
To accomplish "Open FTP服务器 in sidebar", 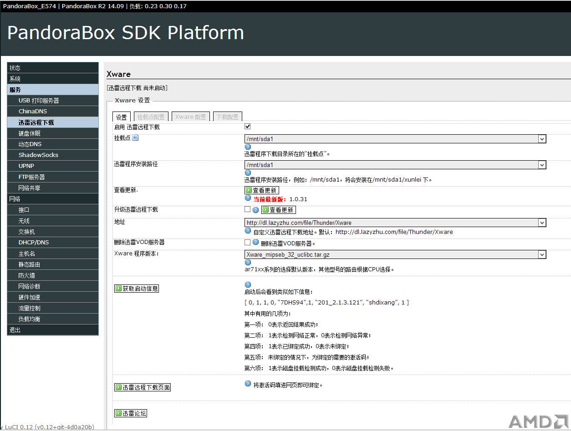I will click(x=53, y=177).
